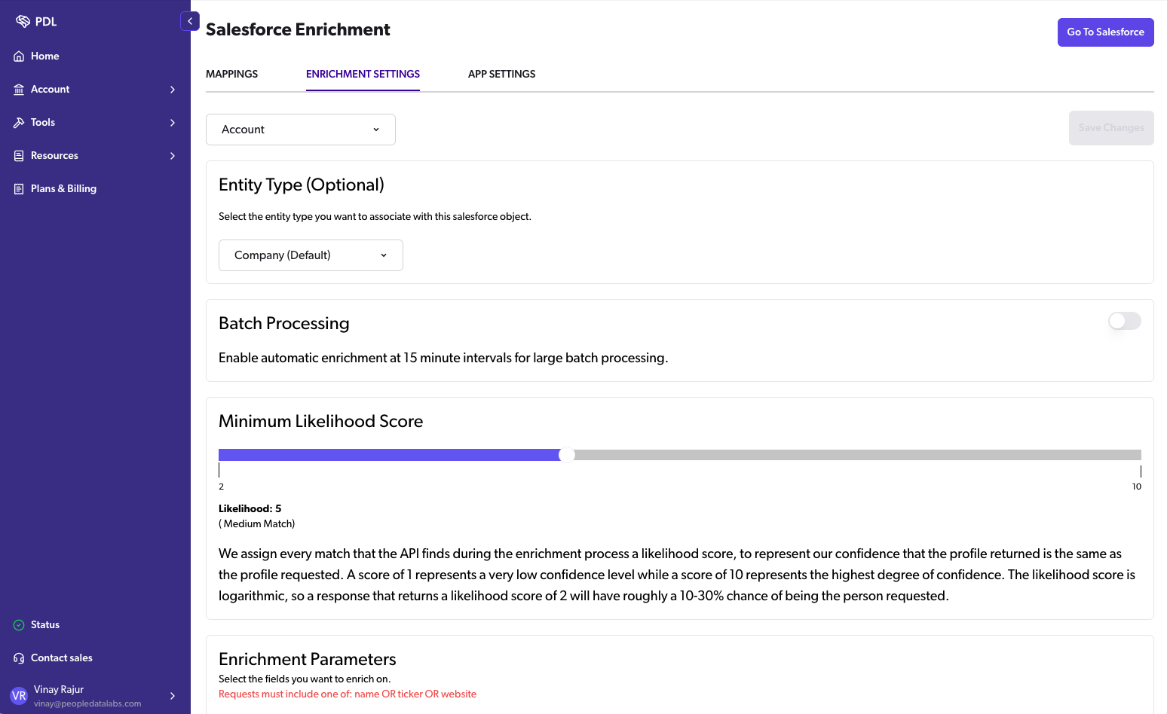Click the (Medium Match) label
Viewport: 1167px width, 714px height.
coord(256,523)
